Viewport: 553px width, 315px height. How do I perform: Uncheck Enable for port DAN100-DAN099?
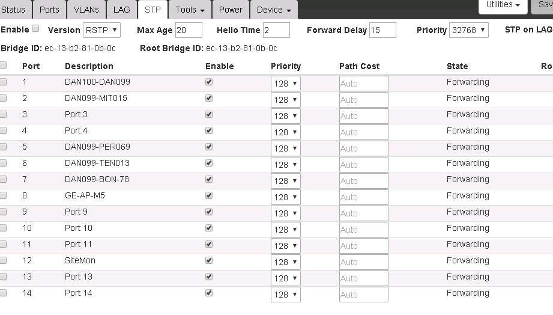(209, 82)
